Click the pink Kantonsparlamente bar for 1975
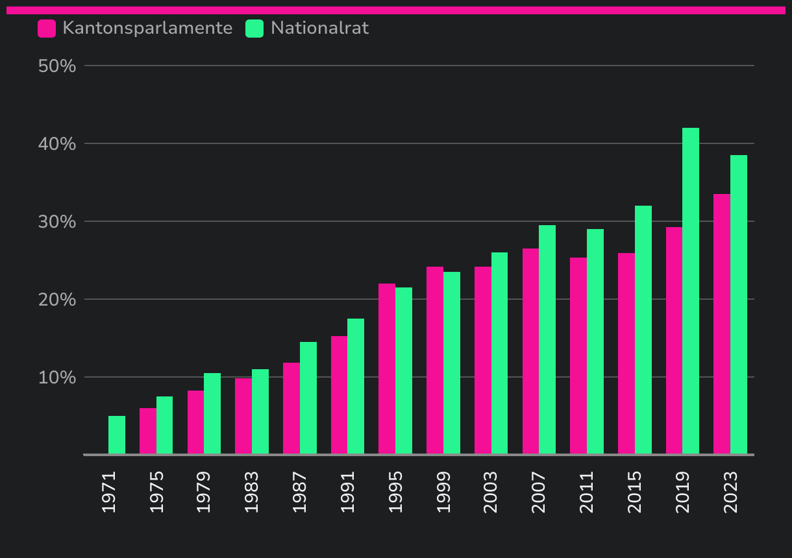The height and width of the screenshot is (558, 792). [x=148, y=431]
